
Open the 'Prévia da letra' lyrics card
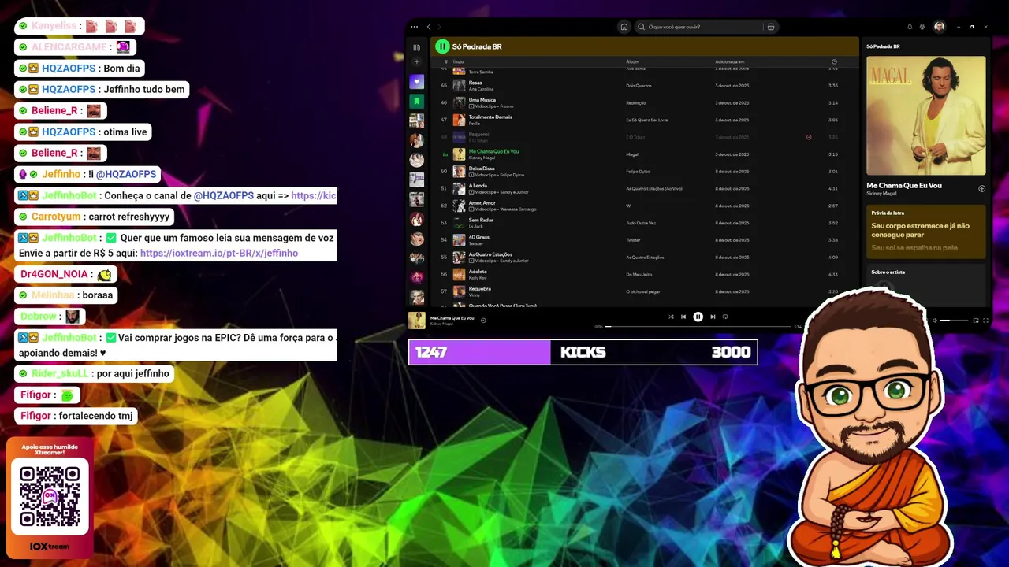click(925, 232)
